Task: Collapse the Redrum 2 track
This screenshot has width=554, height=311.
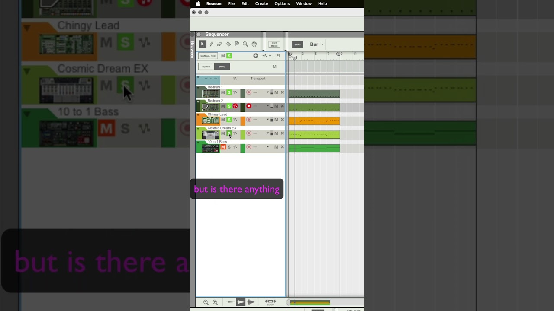Action: pyautogui.click(x=198, y=102)
